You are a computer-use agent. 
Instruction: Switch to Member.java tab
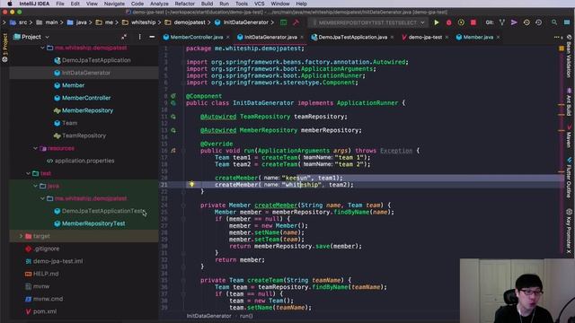(478, 38)
